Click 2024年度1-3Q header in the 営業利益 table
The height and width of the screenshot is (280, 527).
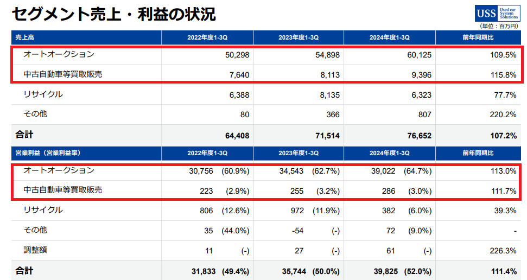390,153
